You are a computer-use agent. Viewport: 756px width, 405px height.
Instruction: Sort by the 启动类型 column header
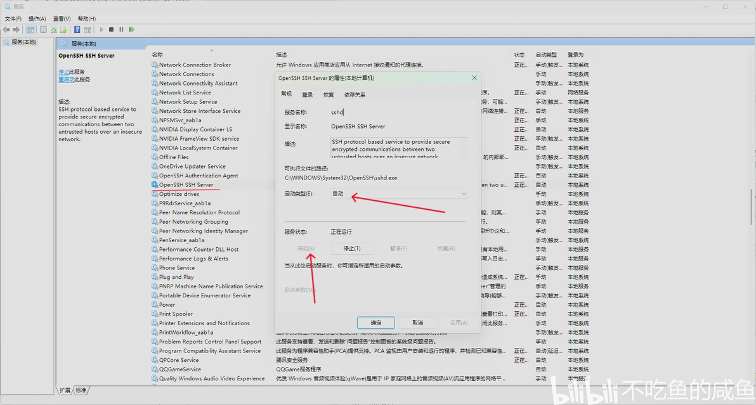click(546, 55)
